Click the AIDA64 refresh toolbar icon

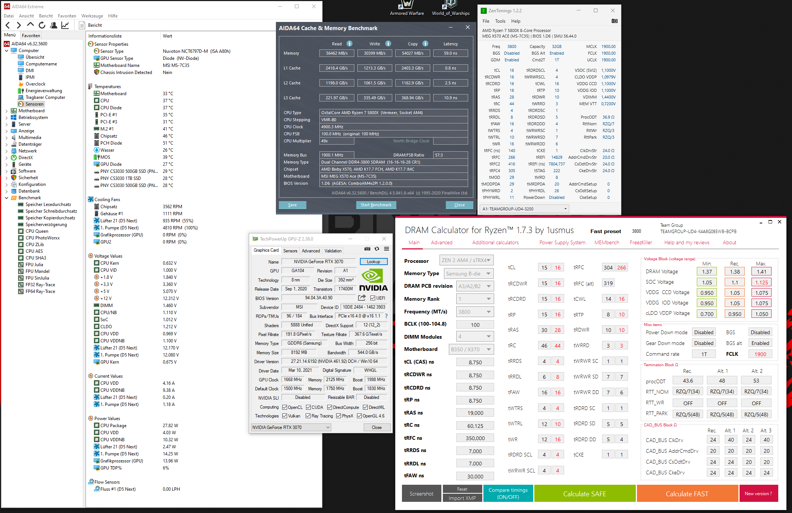(x=42, y=25)
